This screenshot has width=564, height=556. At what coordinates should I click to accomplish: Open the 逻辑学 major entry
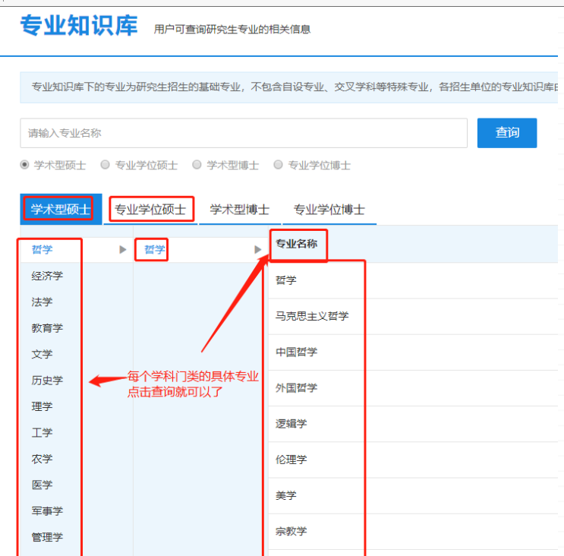pyautogui.click(x=291, y=424)
